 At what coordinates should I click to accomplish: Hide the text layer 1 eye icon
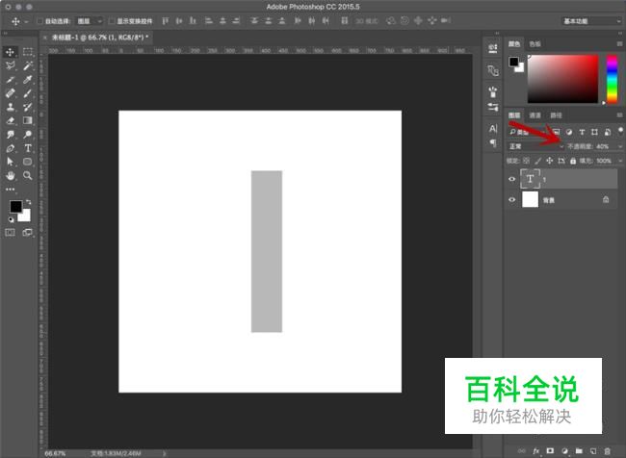click(x=511, y=179)
